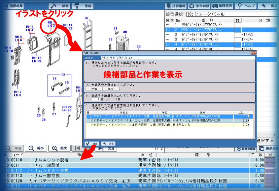The height and width of the screenshot is (191, 279).
Task: Click the 縮小 zoom-out magnifier
Action: click(x=36, y=148)
